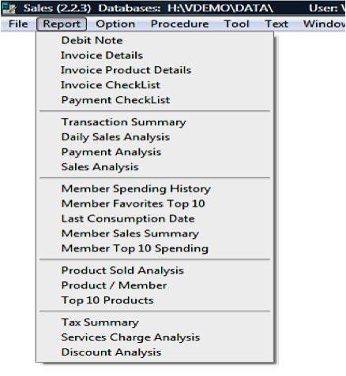Choose Last Consumption Date report

coord(155,219)
